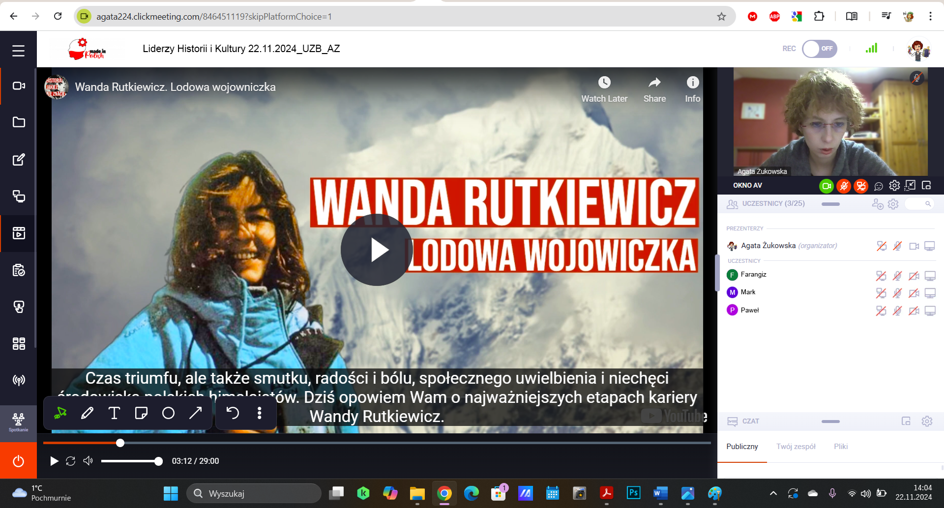Toggle Farangiz's camera permission
Viewport: 944px width, 508px height.
(914, 276)
